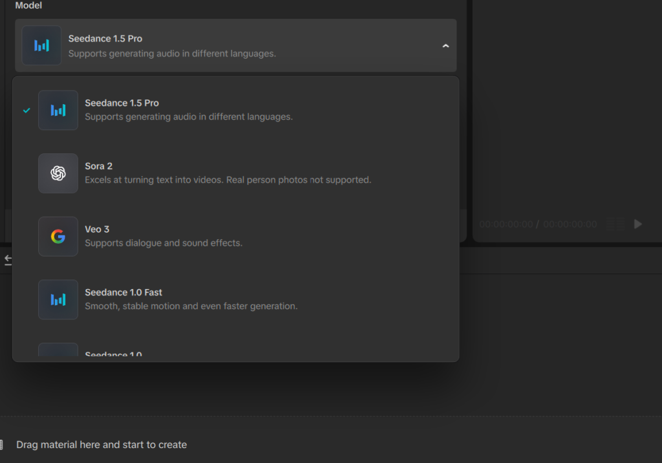Image resolution: width=662 pixels, height=463 pixels.
Task: Click the Seedance 1.0 Fast icon
Action: point(58,299)
